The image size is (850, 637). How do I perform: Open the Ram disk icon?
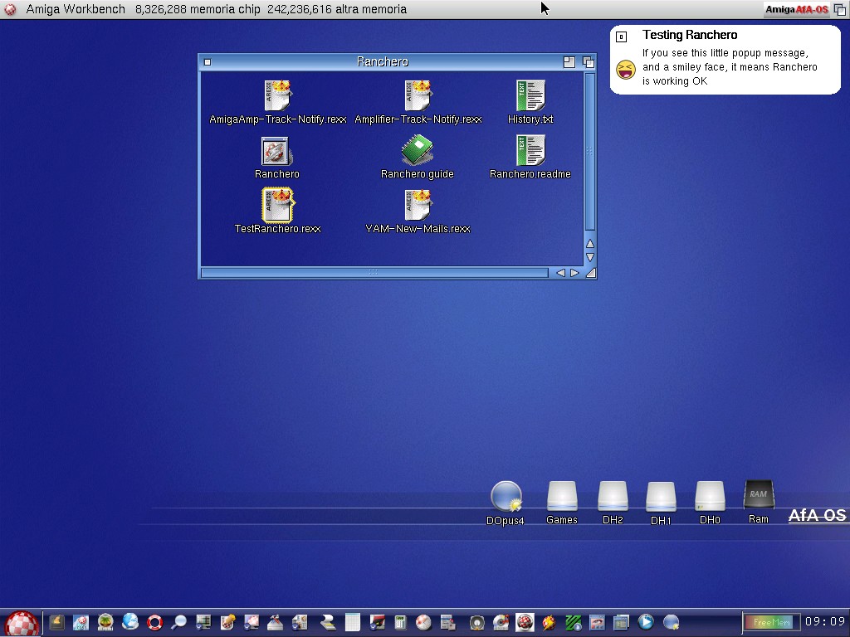click(x=759, y=495)
